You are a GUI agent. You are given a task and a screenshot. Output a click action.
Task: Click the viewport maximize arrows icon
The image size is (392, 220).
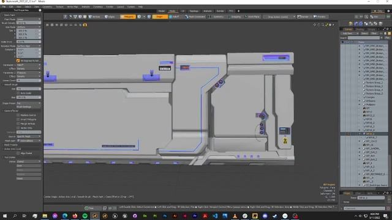(326, 25)
